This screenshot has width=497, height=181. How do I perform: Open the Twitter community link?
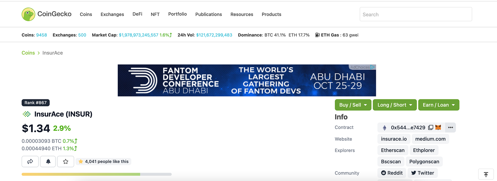click(423, 173)
